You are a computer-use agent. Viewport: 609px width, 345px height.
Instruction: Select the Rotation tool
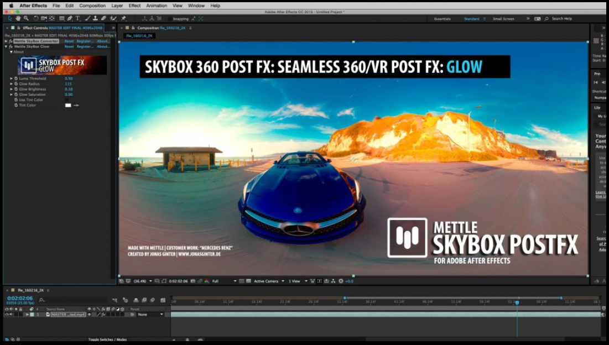36,18
